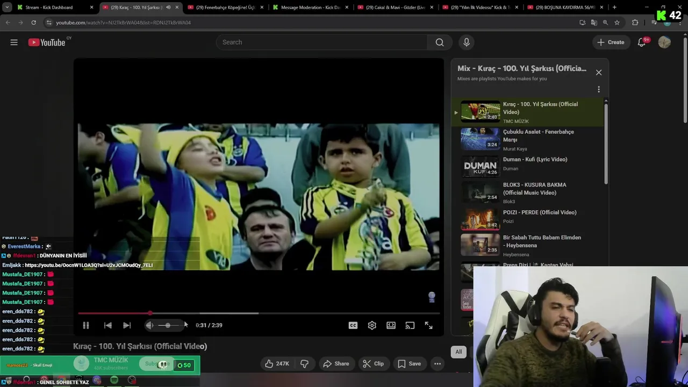Enter full screen mode
Screen dimensions: 688x387
click(429, 325)
